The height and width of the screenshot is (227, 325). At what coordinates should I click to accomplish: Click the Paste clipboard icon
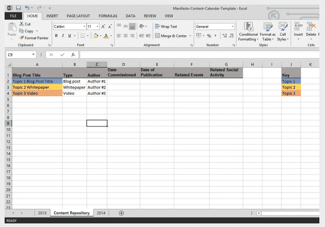pos(12,27)
